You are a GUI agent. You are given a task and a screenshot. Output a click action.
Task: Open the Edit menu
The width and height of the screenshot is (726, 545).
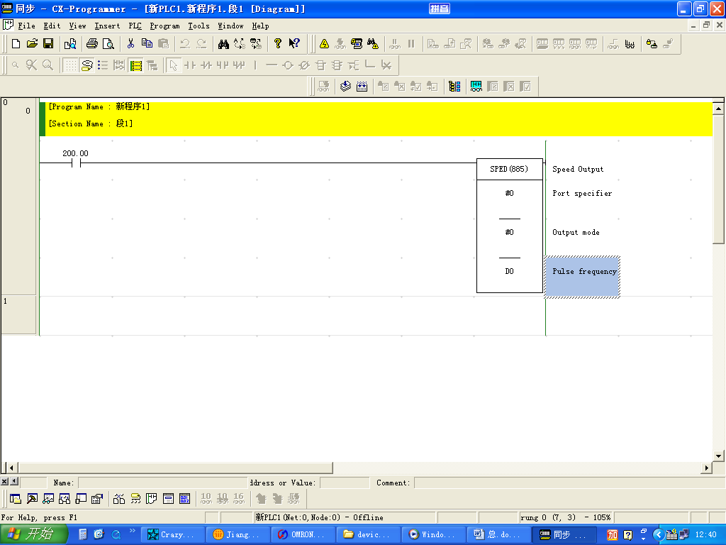[x=52, y=26]
